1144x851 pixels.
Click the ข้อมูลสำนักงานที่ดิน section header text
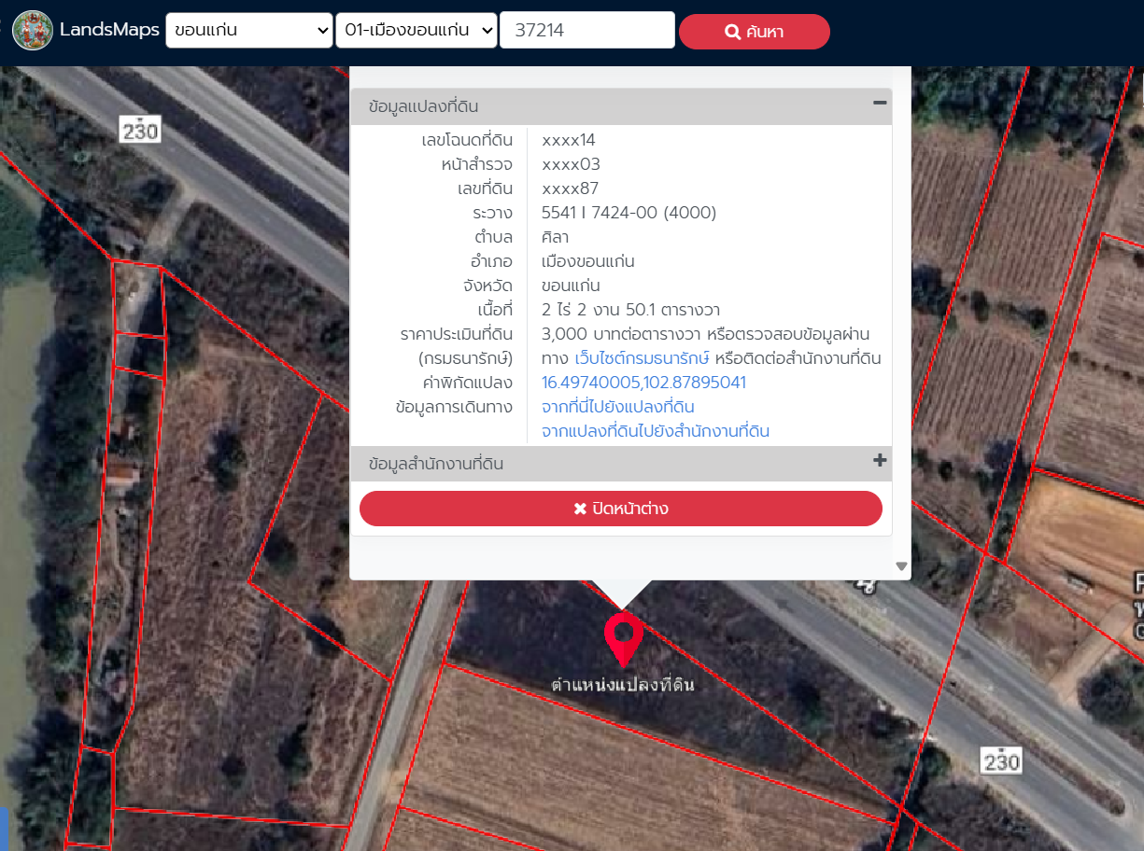(436, 464)
